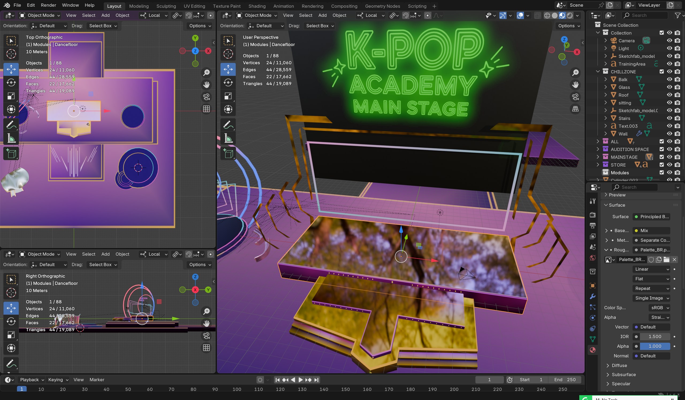Screen dimensions: 685x400
Task: Hide the Stairs object in viewport
Action: coord(669,118)
